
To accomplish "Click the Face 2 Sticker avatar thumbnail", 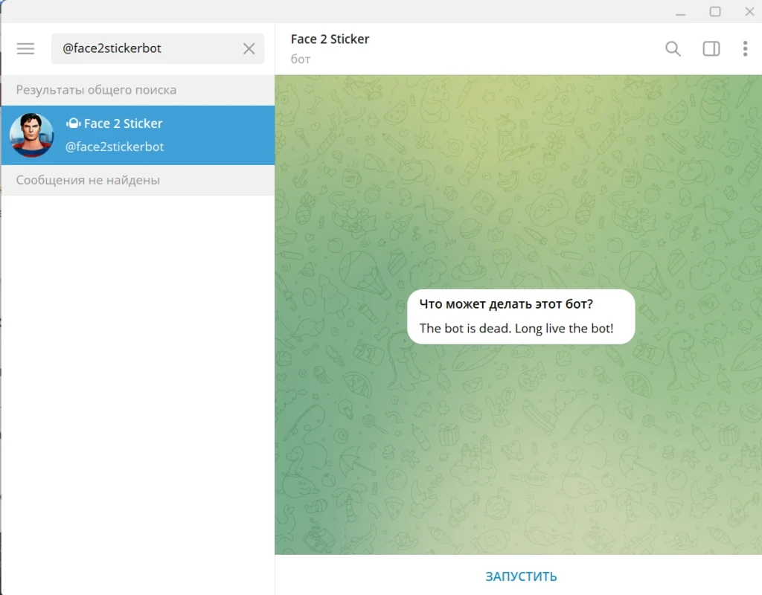I will (31, 135).
